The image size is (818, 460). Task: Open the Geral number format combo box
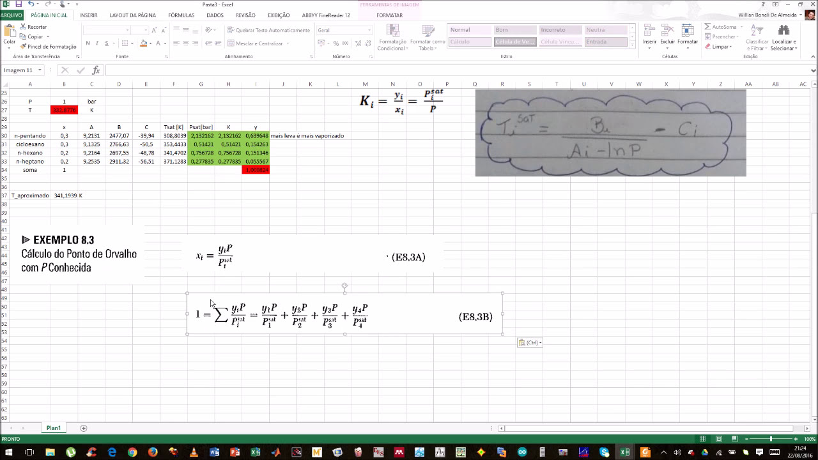(344, 30)
